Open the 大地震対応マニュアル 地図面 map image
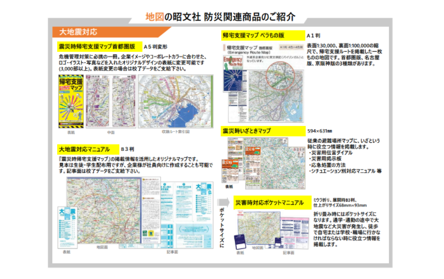The image size is (444, 279). tap(104, 210)
